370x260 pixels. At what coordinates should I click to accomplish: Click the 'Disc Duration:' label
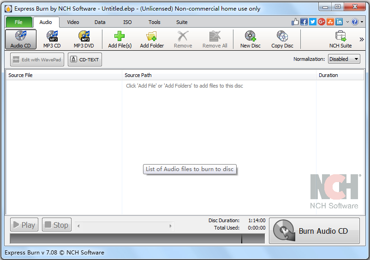(224, 220)
